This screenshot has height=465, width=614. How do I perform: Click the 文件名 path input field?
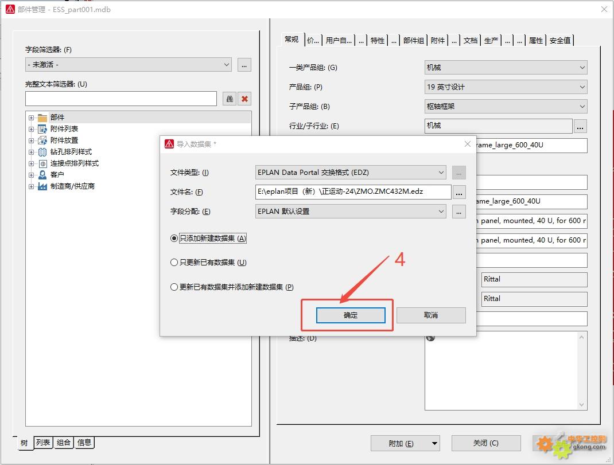353,192
